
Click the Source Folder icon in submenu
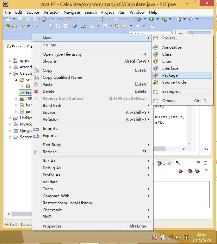pos(156,82)
